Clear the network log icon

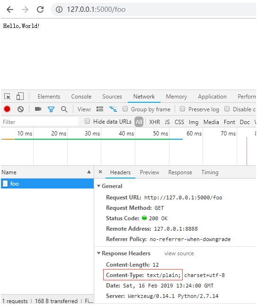(21, 109)
